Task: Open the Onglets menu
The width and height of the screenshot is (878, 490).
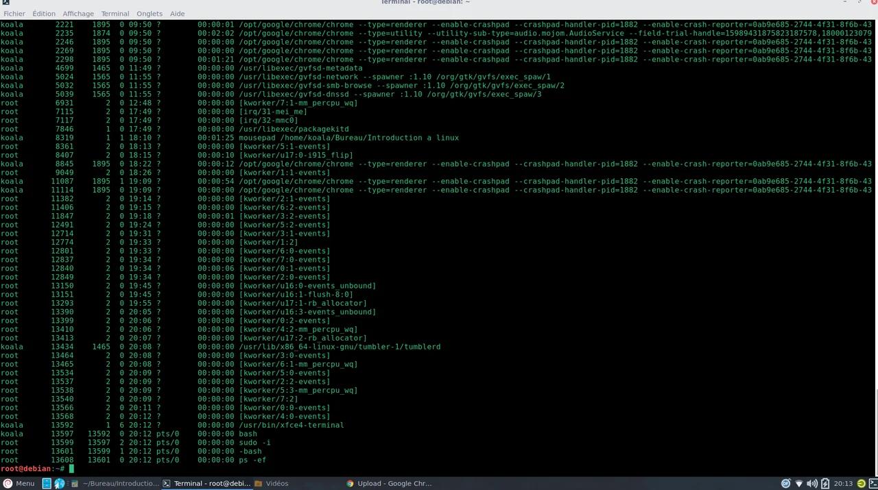Action: tap(150, 13)
